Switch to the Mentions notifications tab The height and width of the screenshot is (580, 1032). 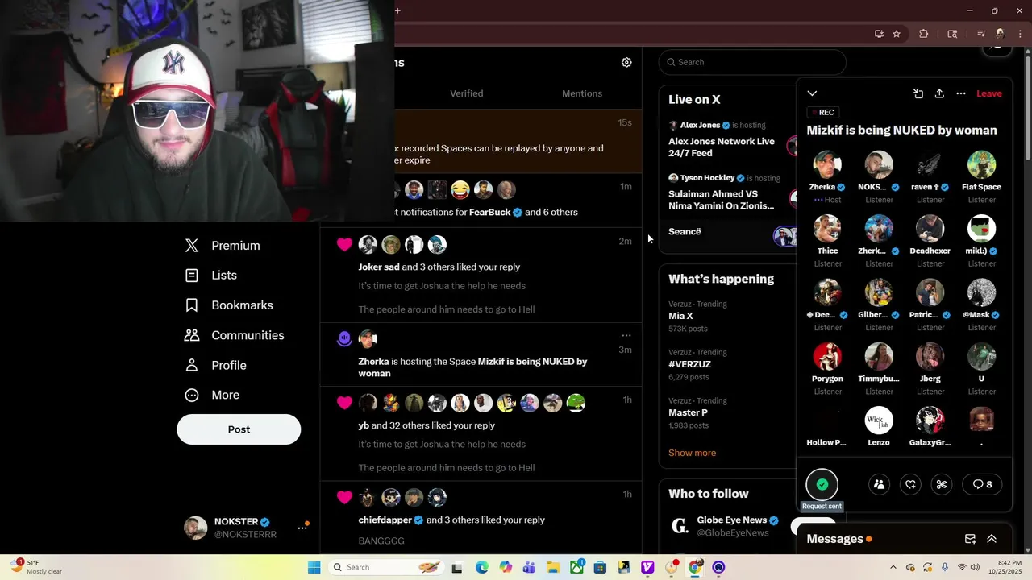(x=582, y=93)
